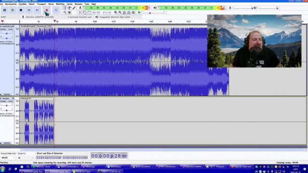Pause the recording with the Pause button

pos(5,10)
